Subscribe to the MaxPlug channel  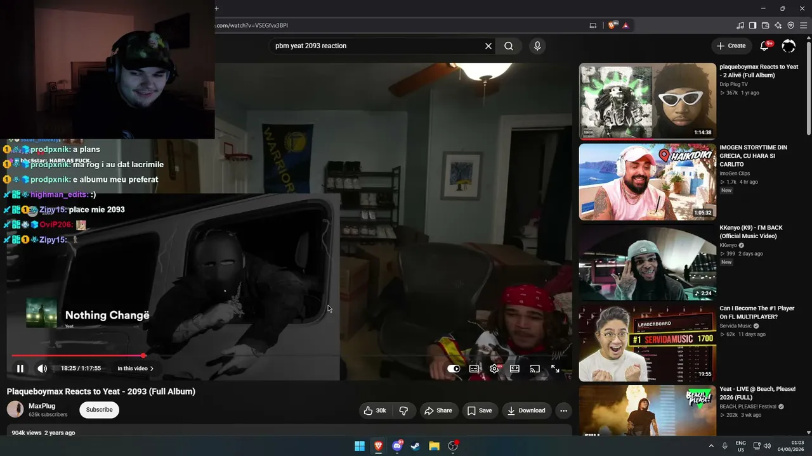click(99, 410)
